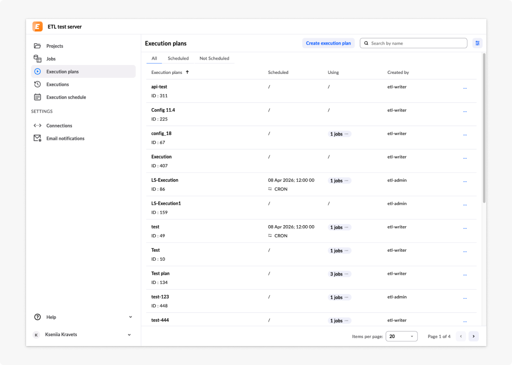512x365 pixels.
Task: Click the K user avatar
Action: point(36,335)
